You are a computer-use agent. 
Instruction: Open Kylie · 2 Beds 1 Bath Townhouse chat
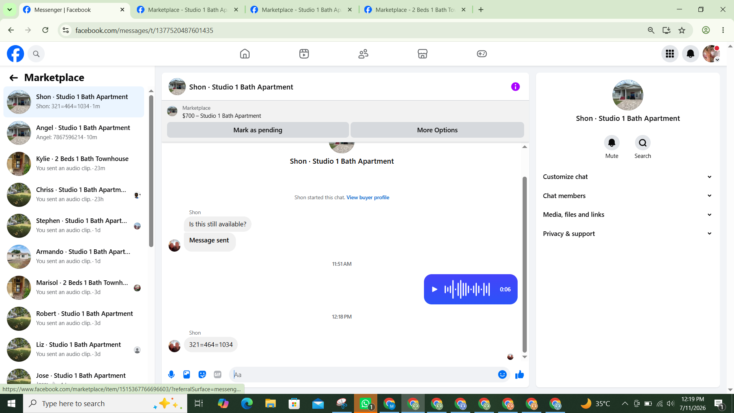click(x=74, y=164)
